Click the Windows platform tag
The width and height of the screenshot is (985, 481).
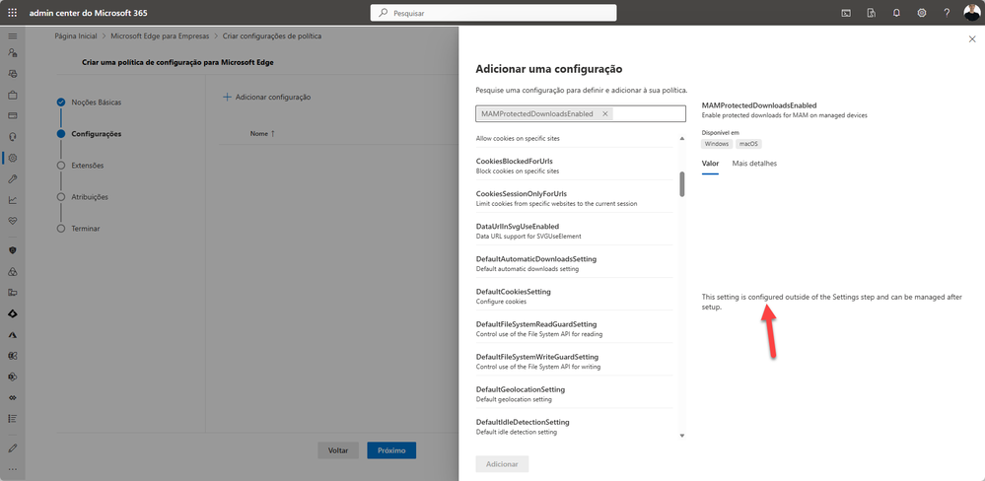pos(716,144)
